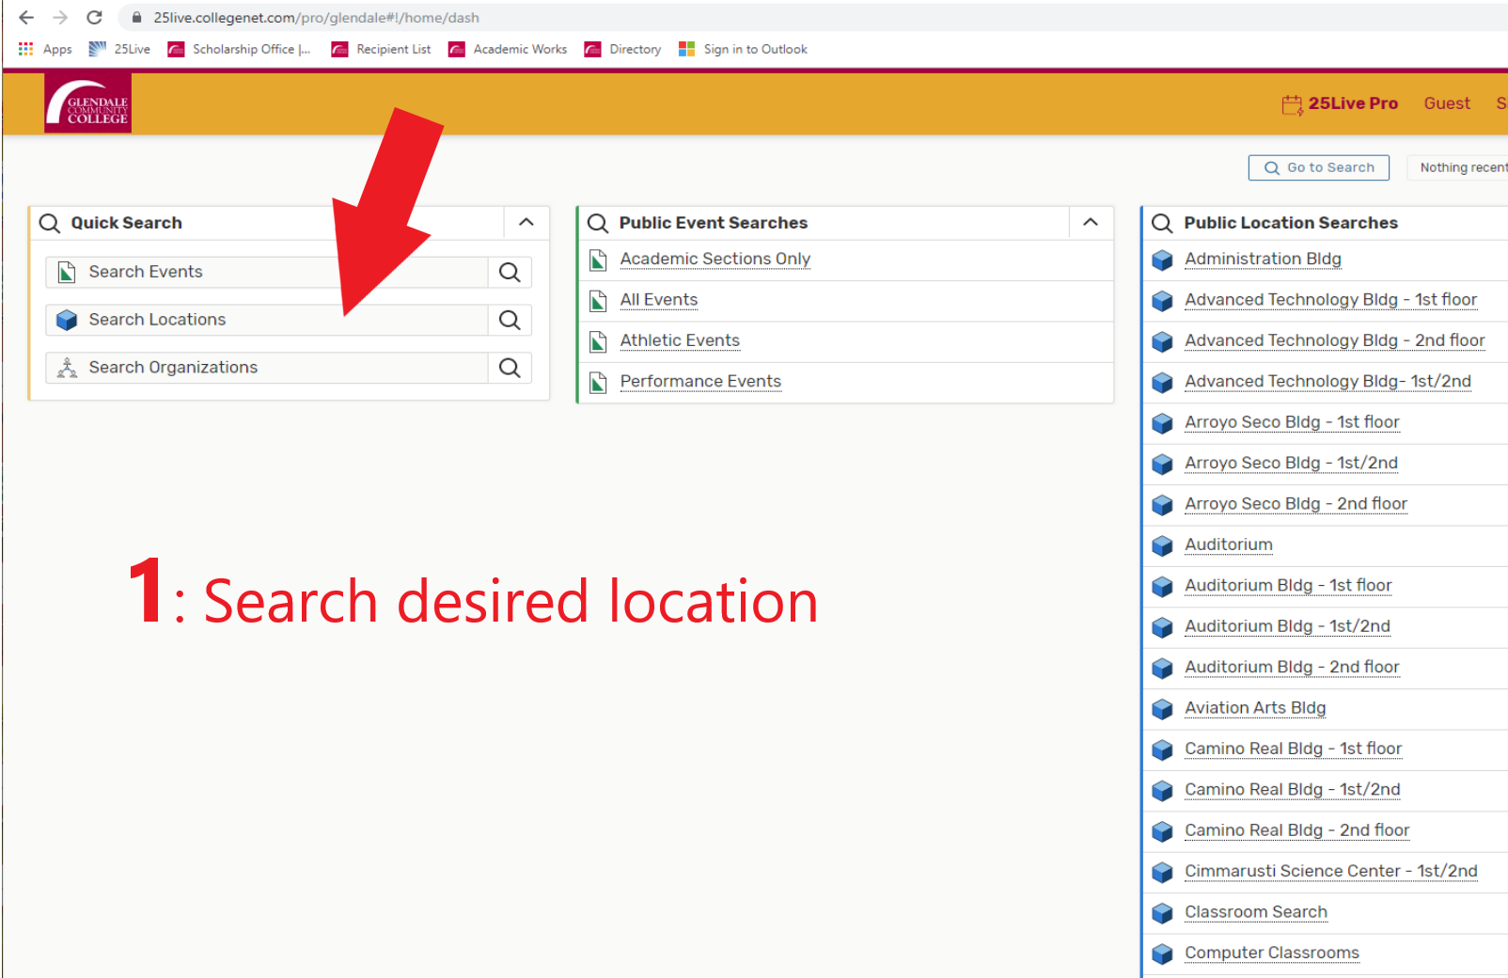
Task: Click the browser address bar URL
Action: tap(316, 17)
